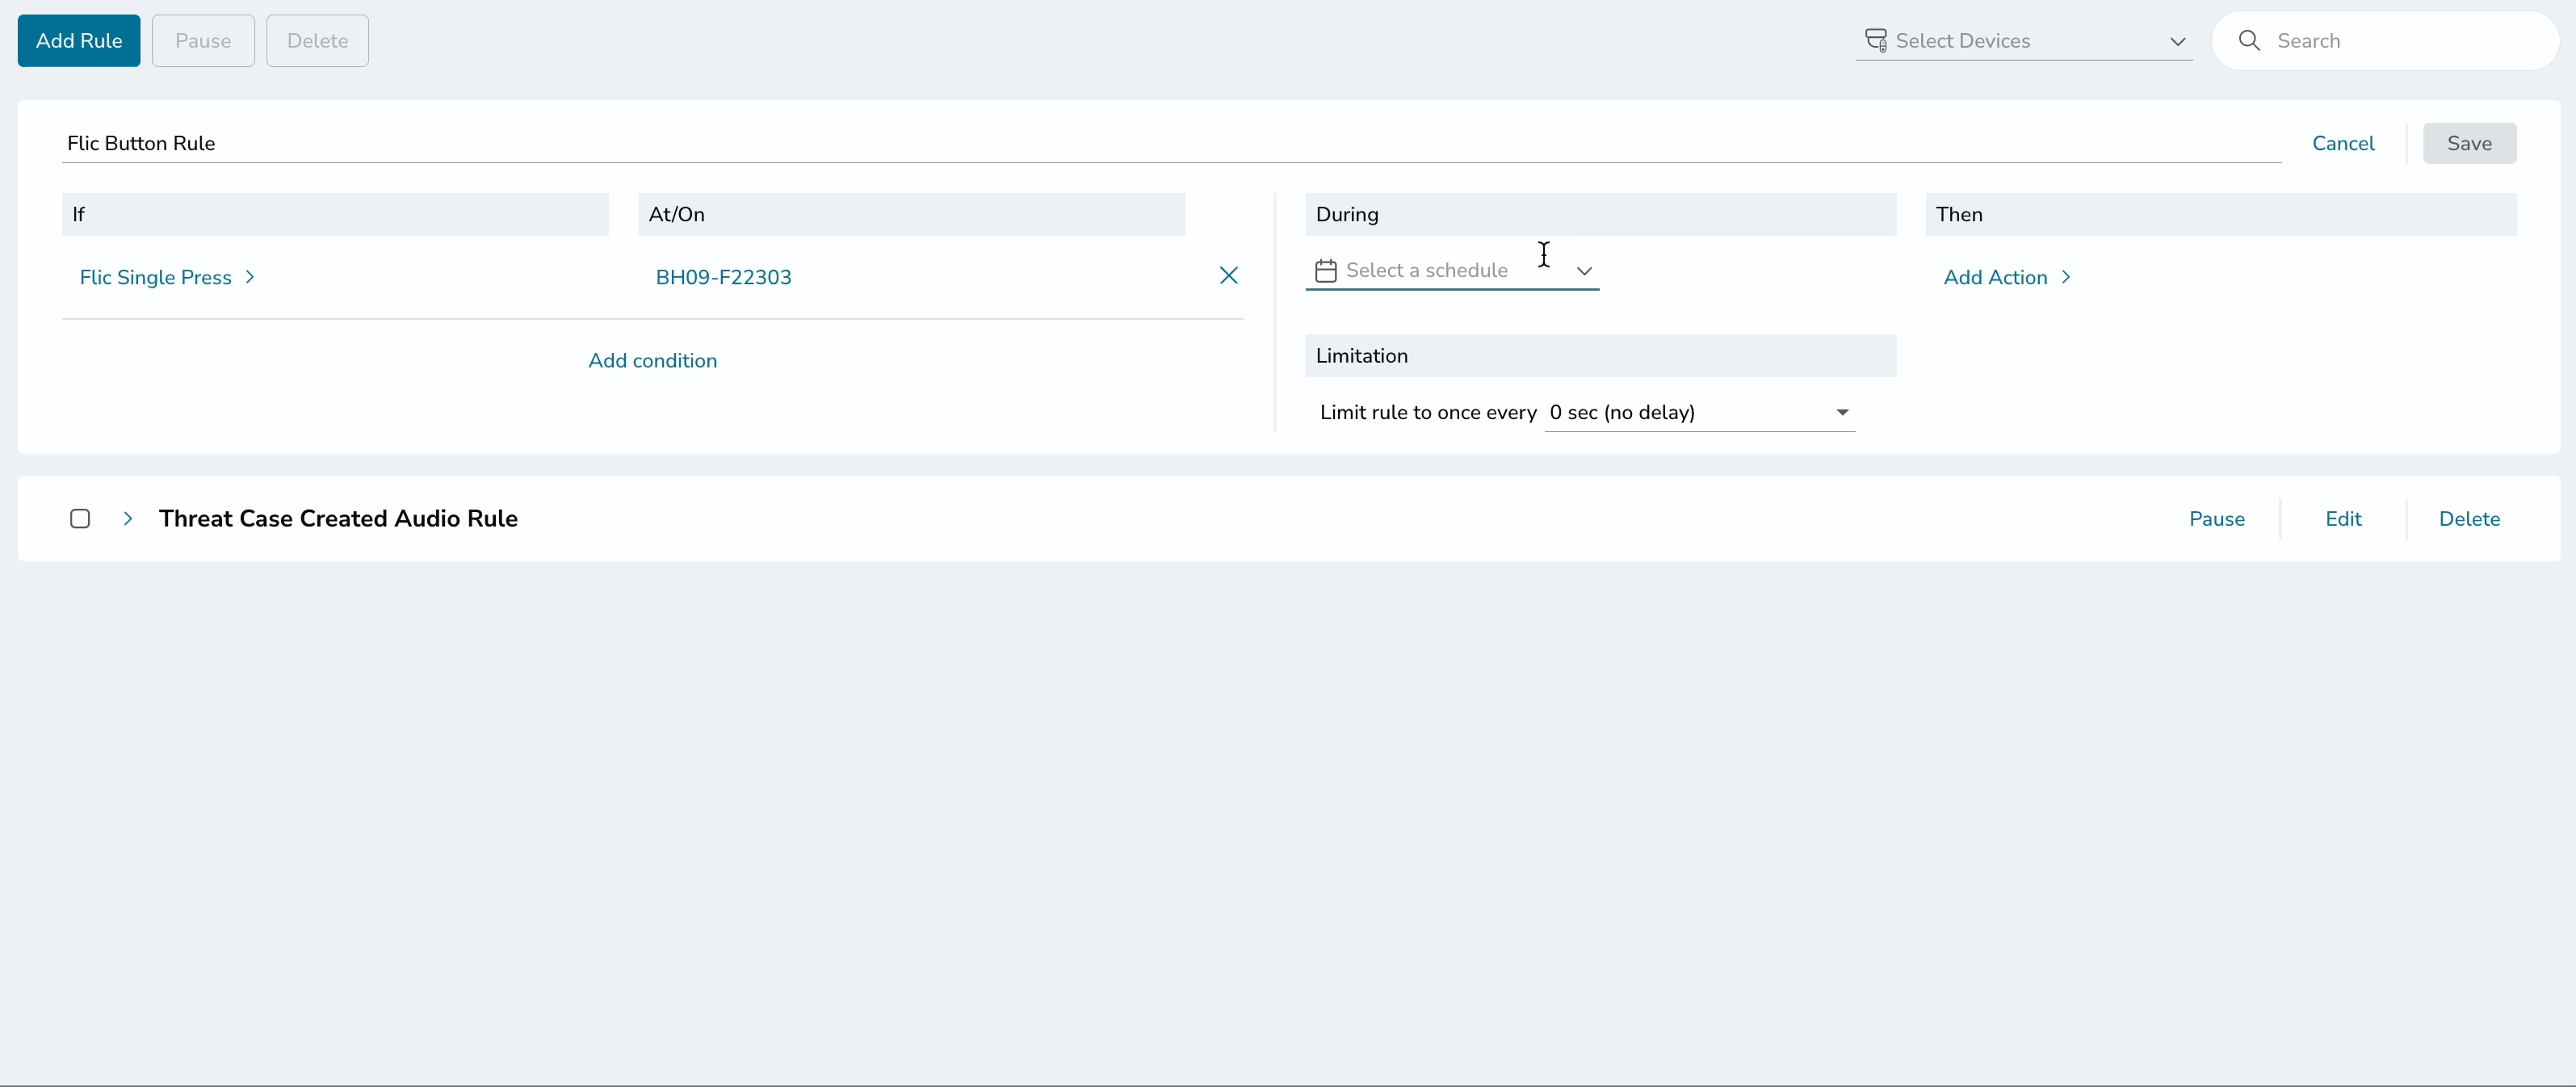Pause the Threat Case Created Audio Rule
Image resolution: width=2576 pixels, height=1087 pixels.
click(2216, 518)
